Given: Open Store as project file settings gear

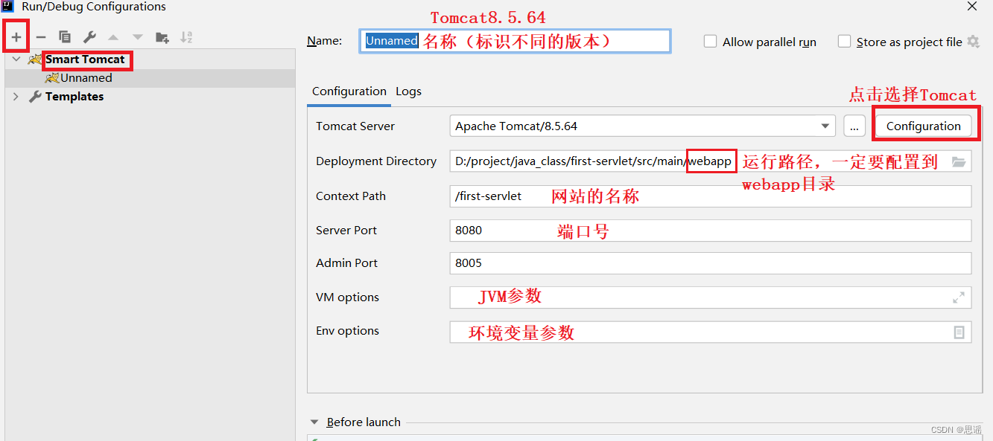Looking at the screenshot, I should tap(974, 42).
